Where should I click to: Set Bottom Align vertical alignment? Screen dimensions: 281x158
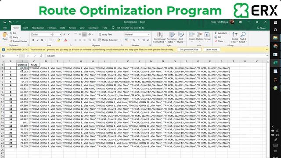(x=84, y=34)
